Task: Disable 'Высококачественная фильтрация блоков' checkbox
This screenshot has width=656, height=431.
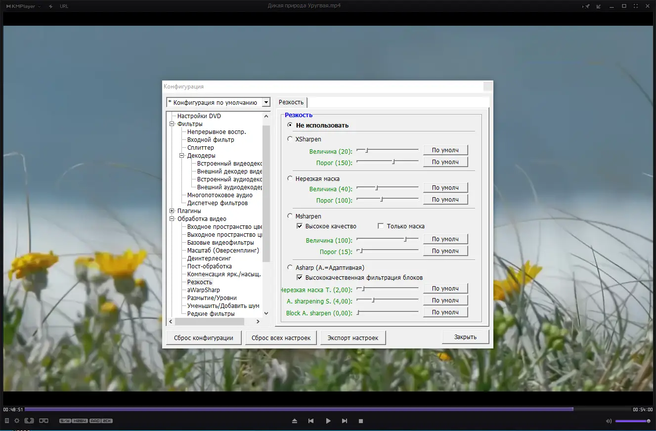Action: point(300,277)
